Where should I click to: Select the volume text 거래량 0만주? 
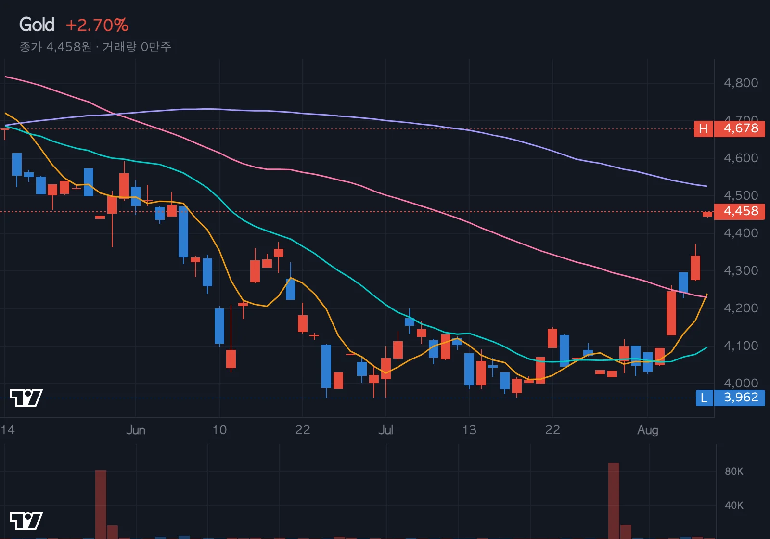(137, 47)
